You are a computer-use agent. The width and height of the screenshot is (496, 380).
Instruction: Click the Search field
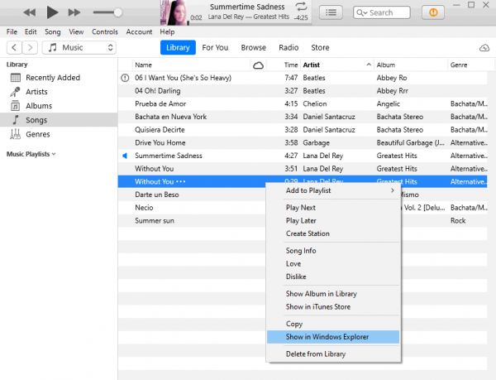tap(382, 12)
